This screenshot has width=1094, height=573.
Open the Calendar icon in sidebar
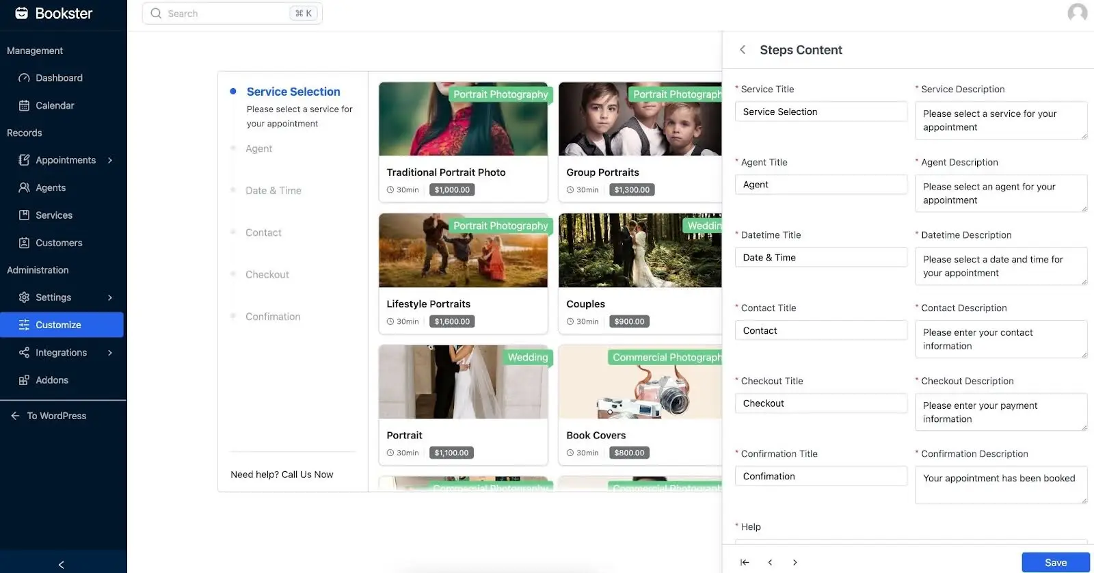coord(24,105)
